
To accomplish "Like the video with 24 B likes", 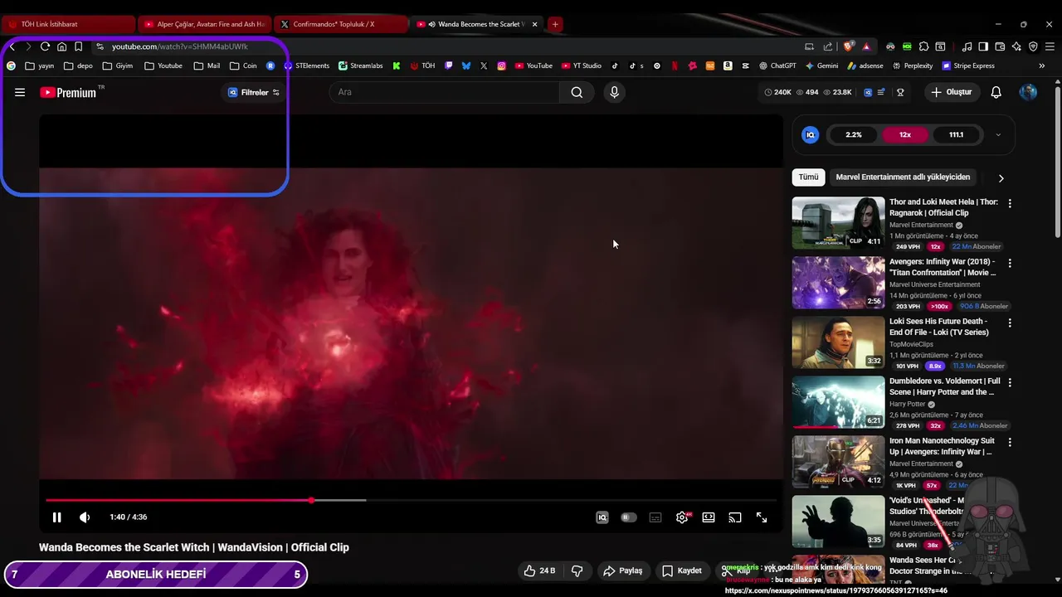I will [x=539, y=570].
